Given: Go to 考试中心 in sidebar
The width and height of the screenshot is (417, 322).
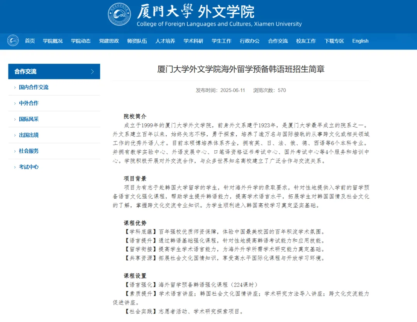Looking at the screenshot, I should pos(29,167).
